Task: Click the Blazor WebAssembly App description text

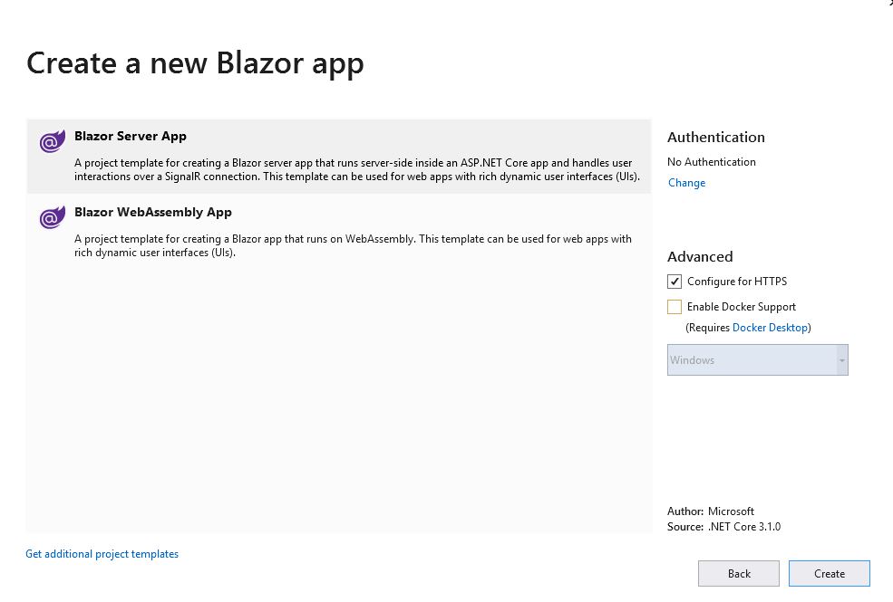Action: click(353, 245)
